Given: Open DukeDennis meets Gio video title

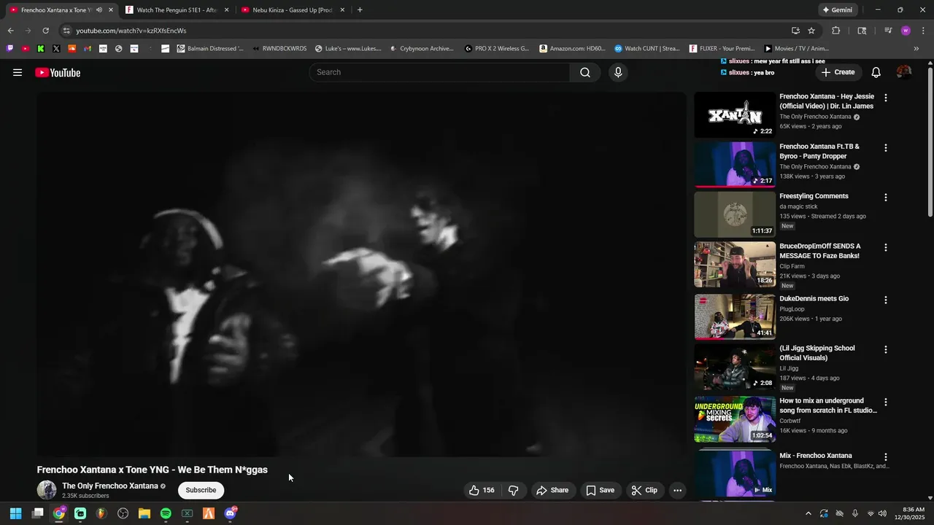Looking at the screenshot, I should (814, 298).
